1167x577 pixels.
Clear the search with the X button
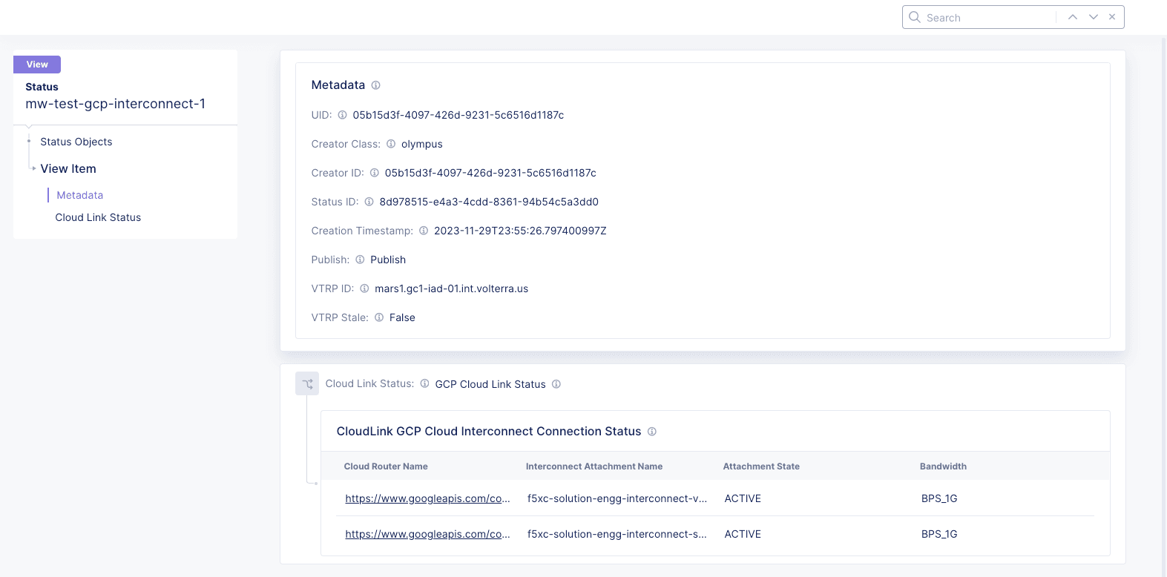pos(1112,17)
